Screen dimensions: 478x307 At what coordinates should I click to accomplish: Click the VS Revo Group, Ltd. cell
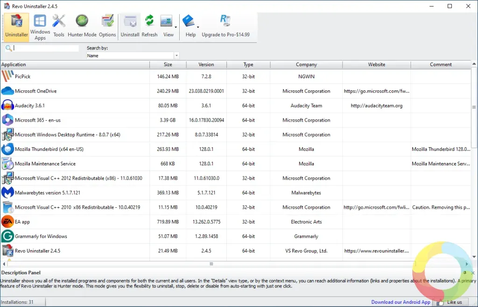[x=306, y=251]
